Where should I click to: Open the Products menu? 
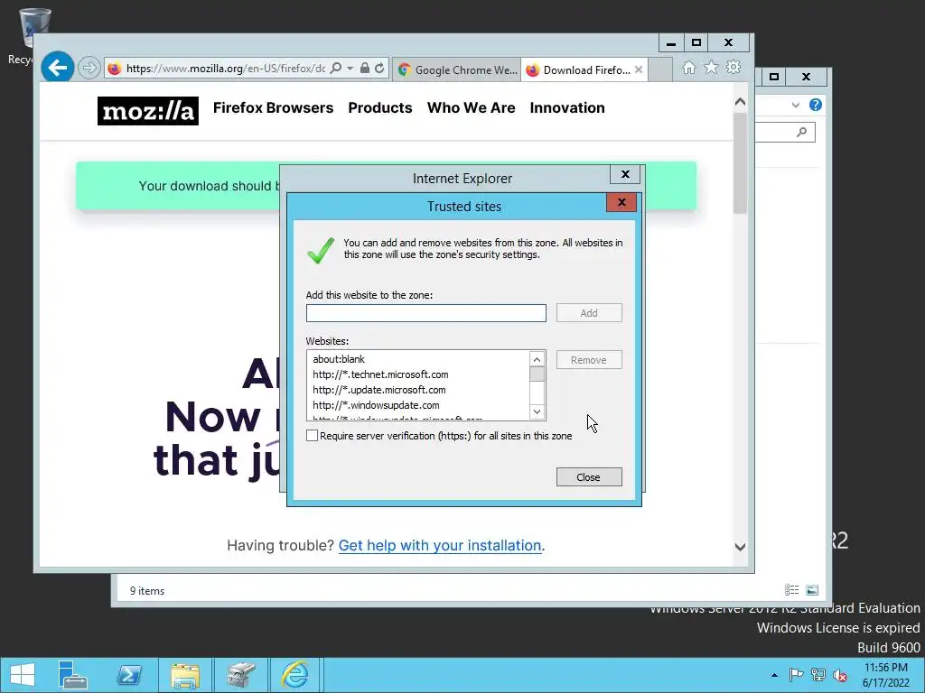point(380,108)
